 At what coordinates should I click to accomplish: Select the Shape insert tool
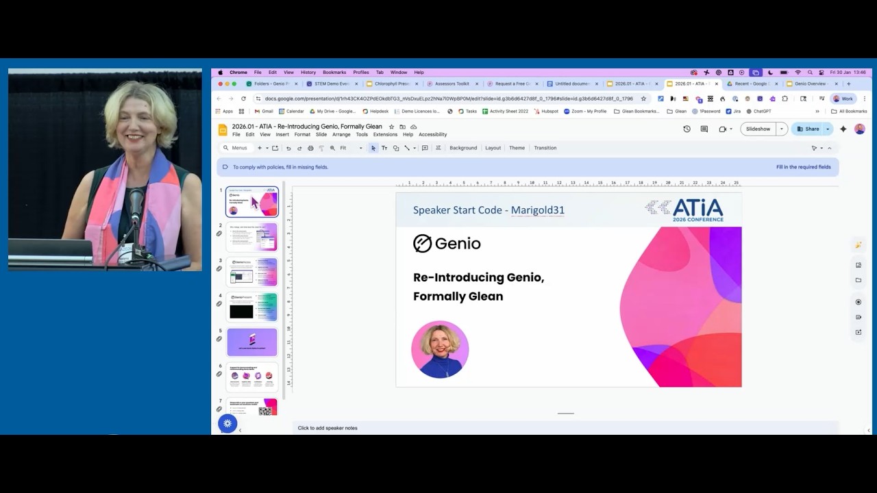(x=395, y=148)
